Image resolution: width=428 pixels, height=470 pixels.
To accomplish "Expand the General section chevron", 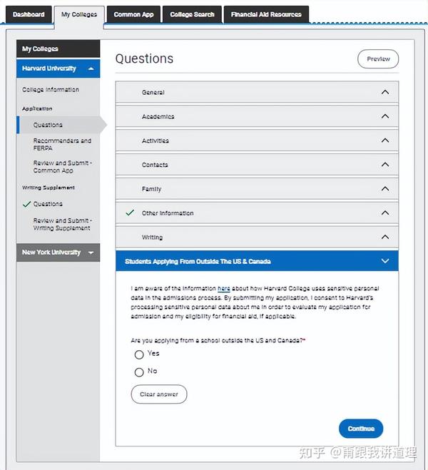I will point(385,92).
